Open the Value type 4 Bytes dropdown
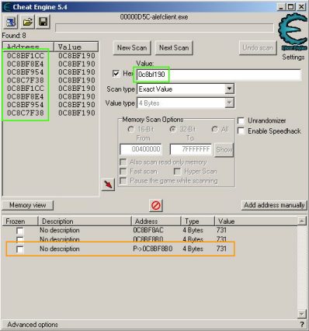The width and height of the screenshot is (309, 331). click(x=229, y=103)
